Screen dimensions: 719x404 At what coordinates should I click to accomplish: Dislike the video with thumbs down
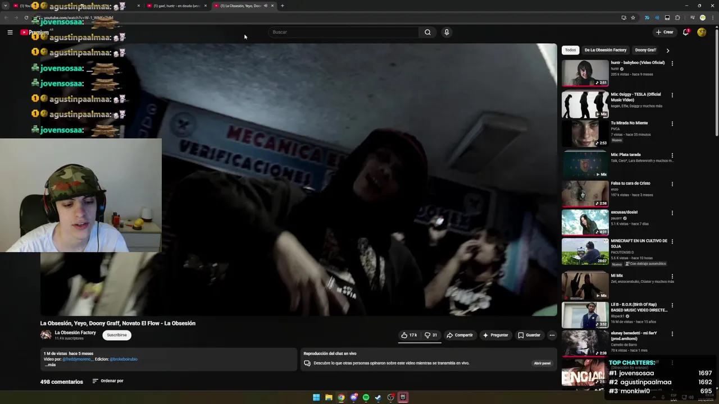pos(431,335)
